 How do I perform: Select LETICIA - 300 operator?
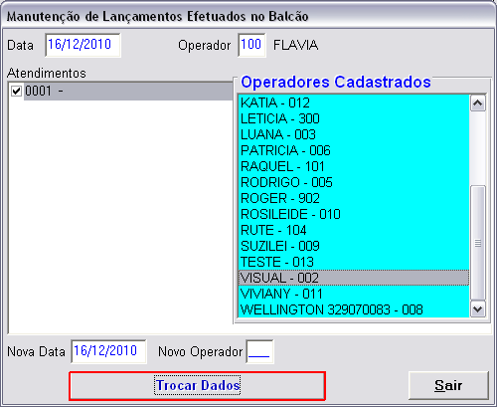[x=354, y=118]
